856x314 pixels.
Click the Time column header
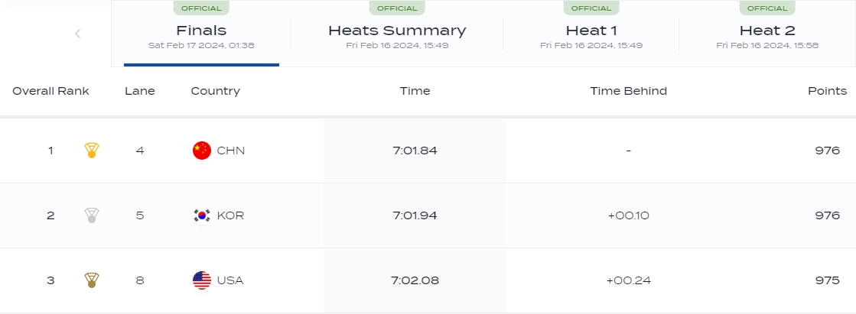(x=415, y=91)
